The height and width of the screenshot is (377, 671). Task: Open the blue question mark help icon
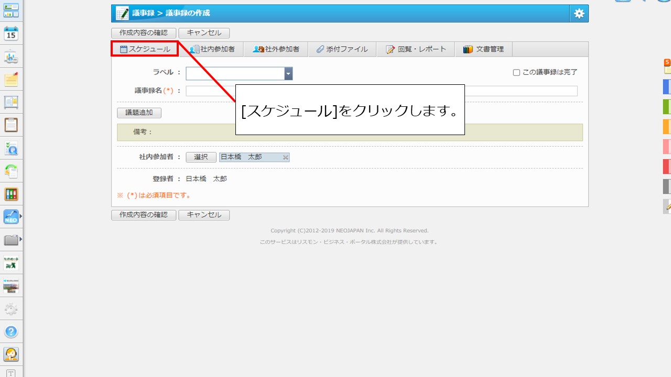coord(11,331)
